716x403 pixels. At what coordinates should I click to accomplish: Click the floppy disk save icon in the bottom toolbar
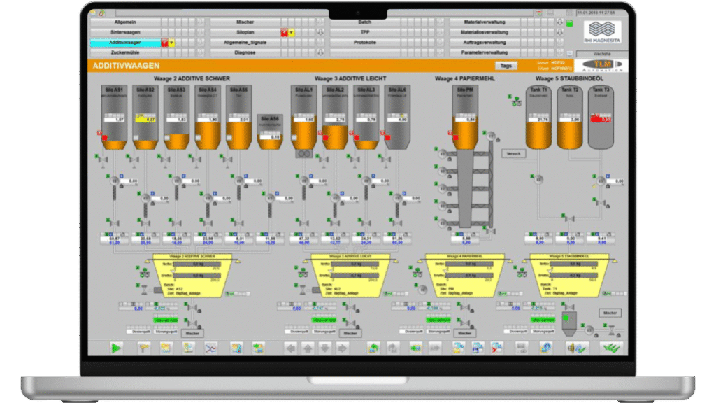pyautogui.click(x=478, y=348)
